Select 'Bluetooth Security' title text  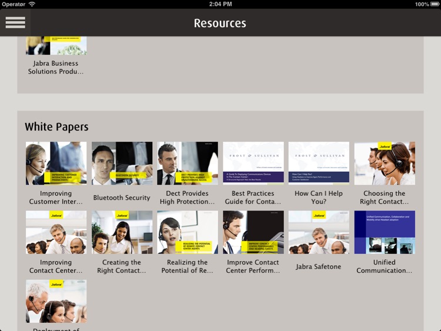click(x=122, y=198)
